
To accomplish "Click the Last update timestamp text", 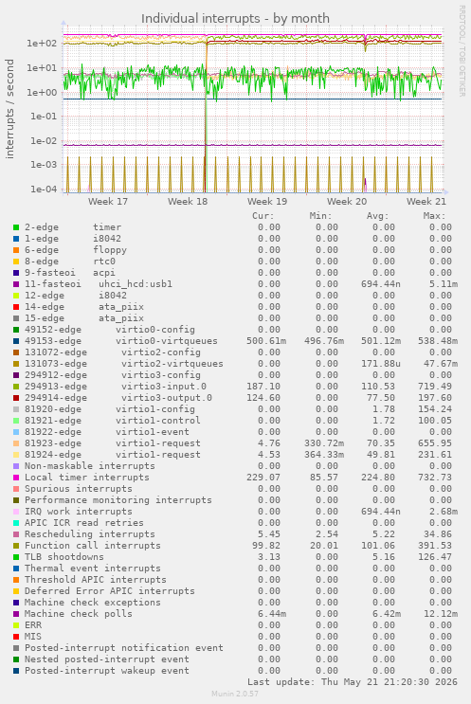I will [x=353, y=682].
